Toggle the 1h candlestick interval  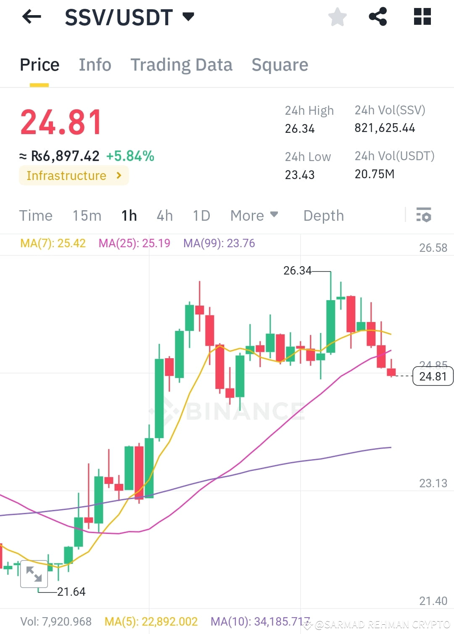129,216
